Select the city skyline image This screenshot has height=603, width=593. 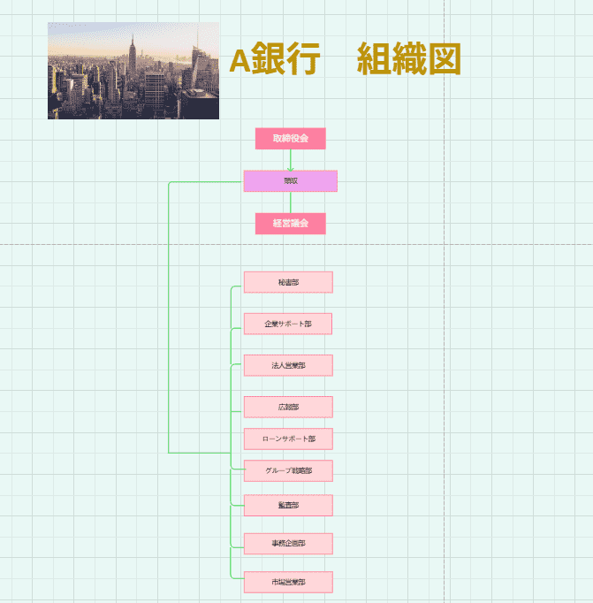133,71
